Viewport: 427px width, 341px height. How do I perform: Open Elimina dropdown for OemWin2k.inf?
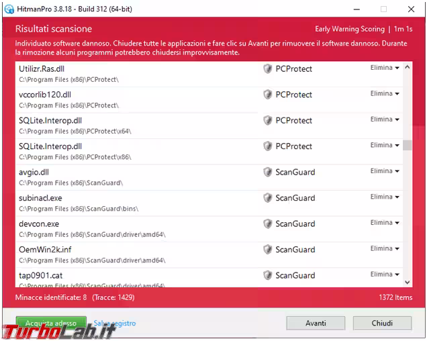(x=385, y=248)
